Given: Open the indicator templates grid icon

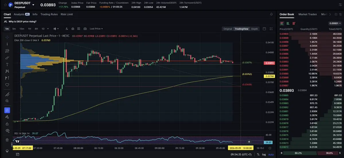Looking at the screenshot, I should [79, 29].
